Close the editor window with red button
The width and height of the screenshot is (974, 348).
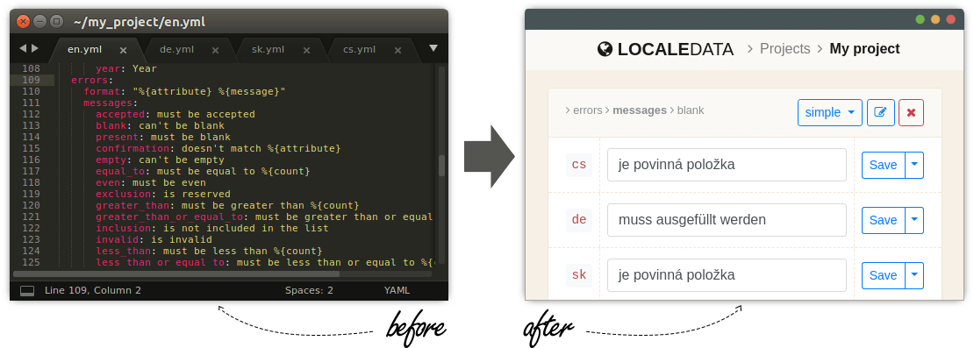coord(23,21)
